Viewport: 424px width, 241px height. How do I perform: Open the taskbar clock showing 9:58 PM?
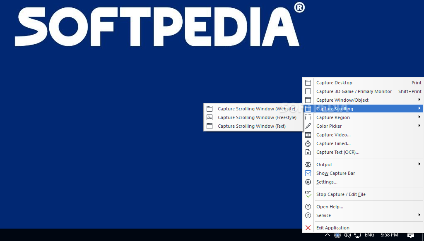[x=389, y=235]
